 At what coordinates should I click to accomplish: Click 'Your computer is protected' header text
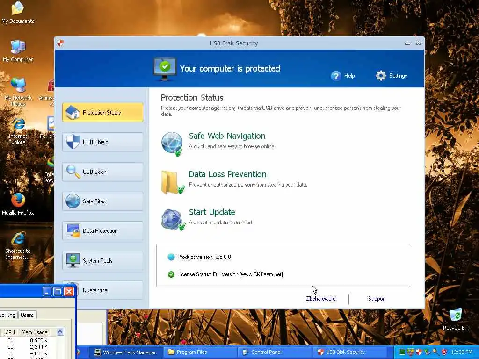pyautogui.click(x=230, y=68)
